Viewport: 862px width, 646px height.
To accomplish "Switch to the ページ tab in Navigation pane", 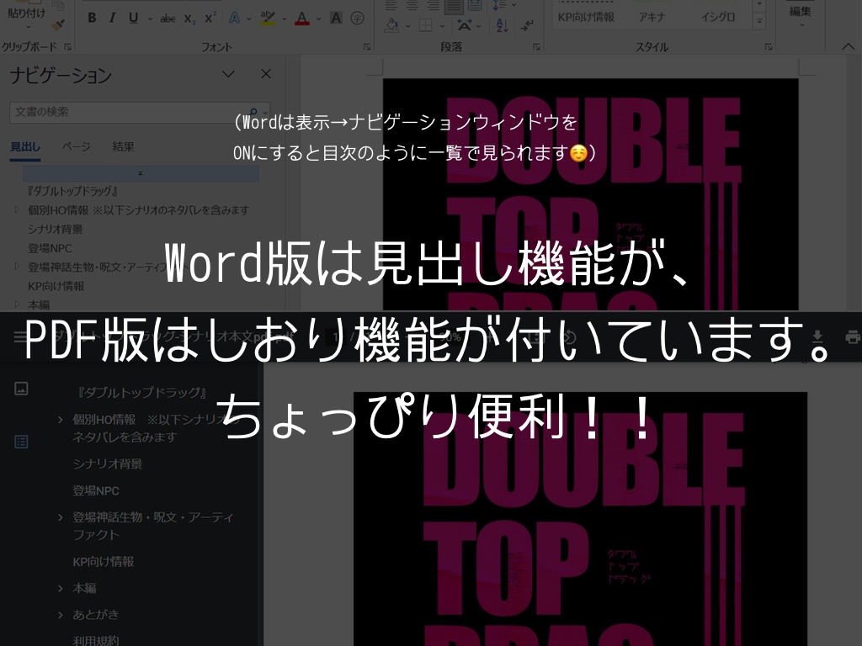I will point(77,146).
